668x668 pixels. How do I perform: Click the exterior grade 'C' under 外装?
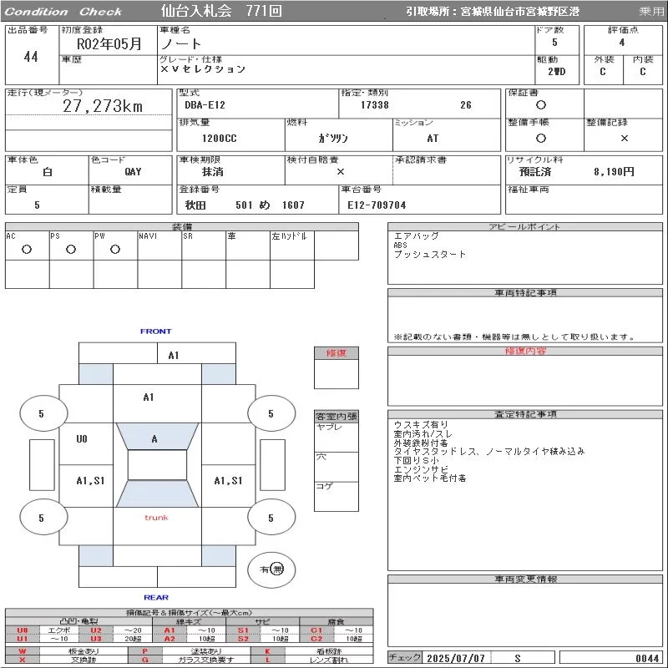tap(602, 72)
